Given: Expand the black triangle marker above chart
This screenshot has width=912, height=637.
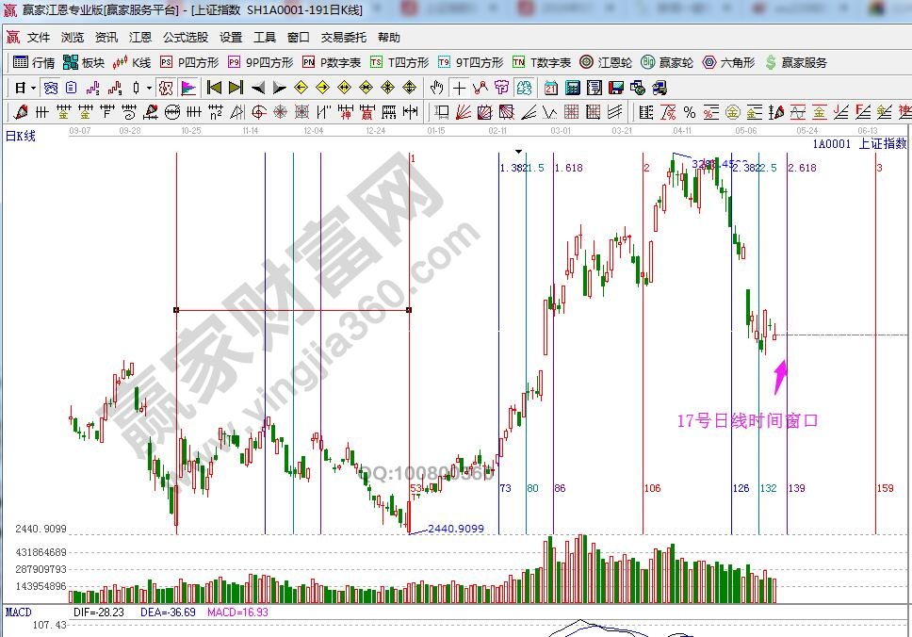Looking at the screenshot, I should pyautogui.click(x=517, y=151).
